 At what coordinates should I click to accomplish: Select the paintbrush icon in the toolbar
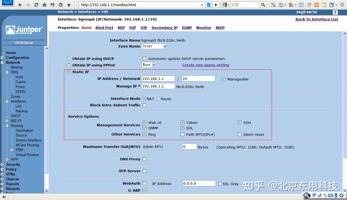tap(309, 5)
